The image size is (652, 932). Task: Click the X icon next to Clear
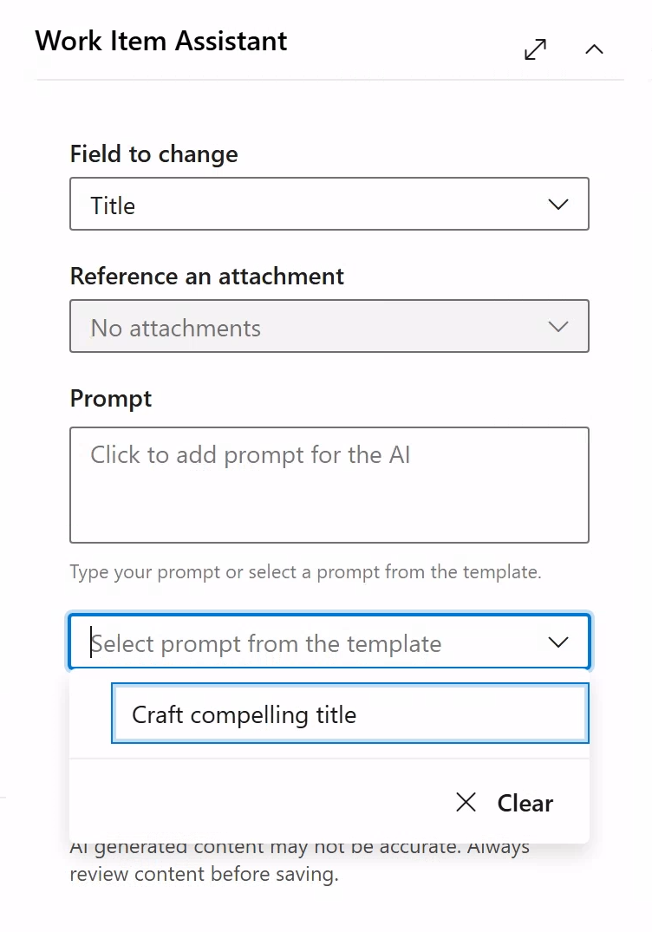point(466,802)
